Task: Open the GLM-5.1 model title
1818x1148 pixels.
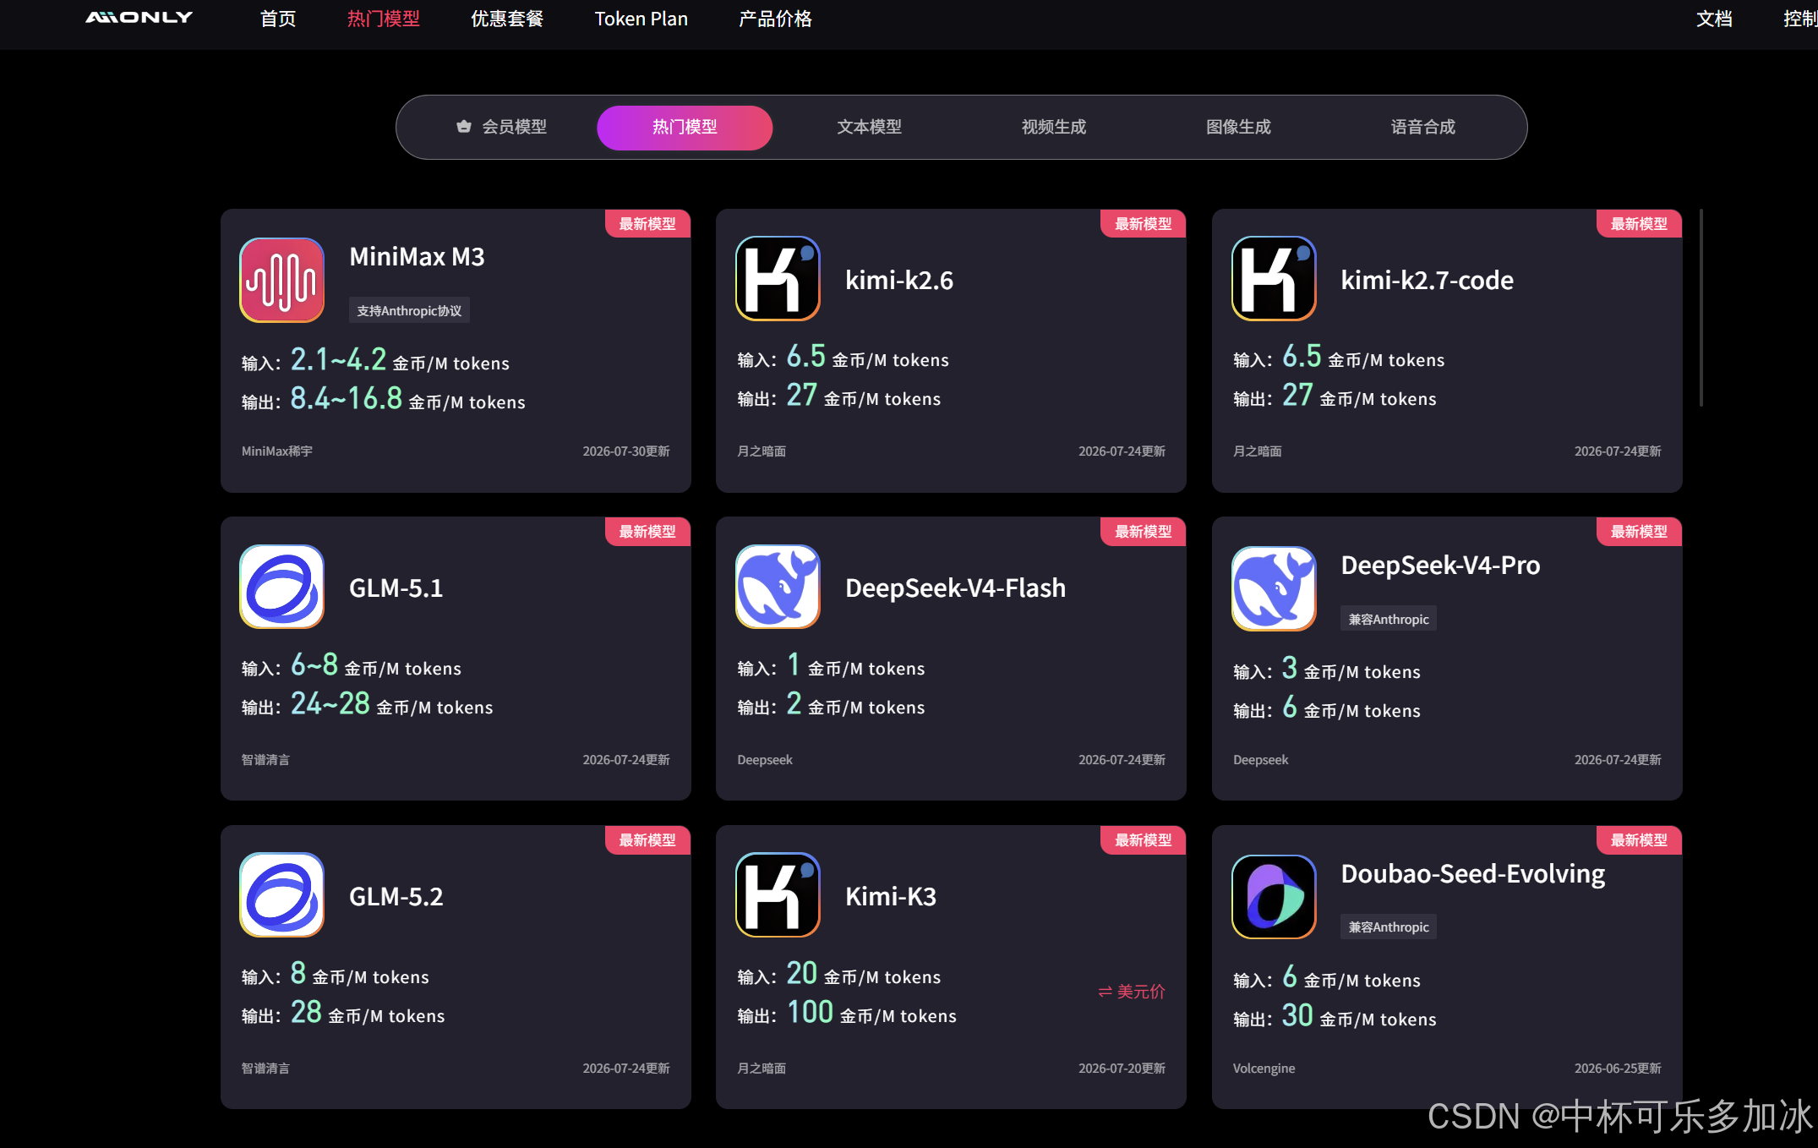Action: tap(396, 588)
